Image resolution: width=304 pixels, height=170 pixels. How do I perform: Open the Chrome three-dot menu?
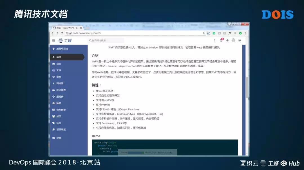click(x=245, y=33)
